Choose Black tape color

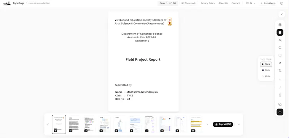click(x=266, y=64)
